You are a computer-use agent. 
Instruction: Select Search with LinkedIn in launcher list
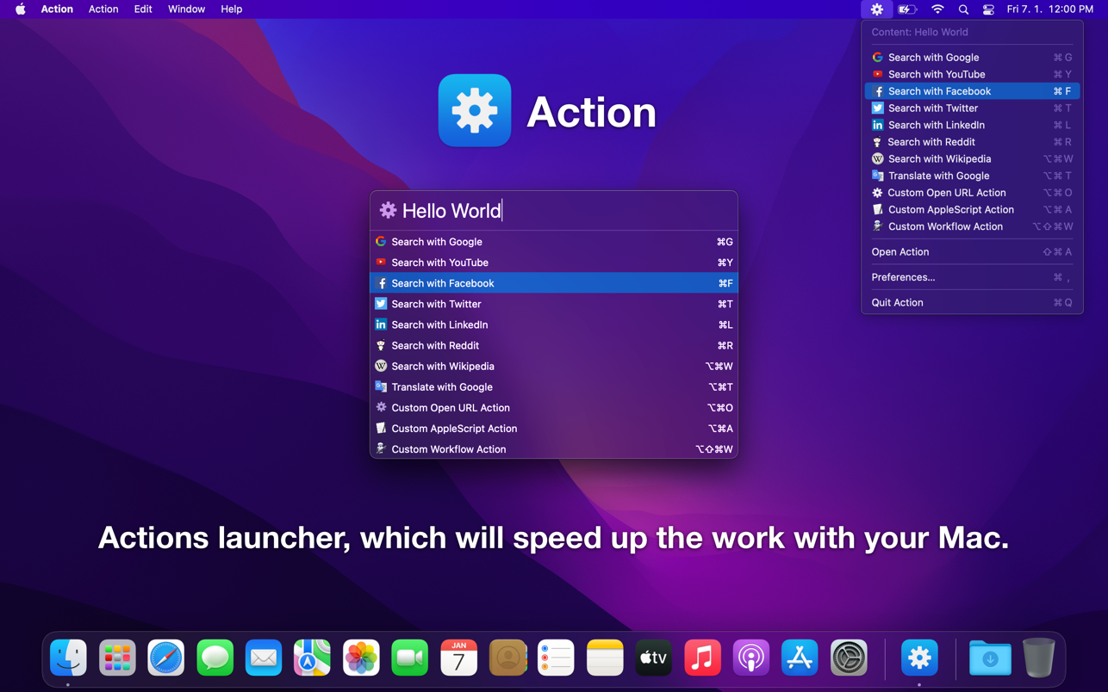(554, 324)
